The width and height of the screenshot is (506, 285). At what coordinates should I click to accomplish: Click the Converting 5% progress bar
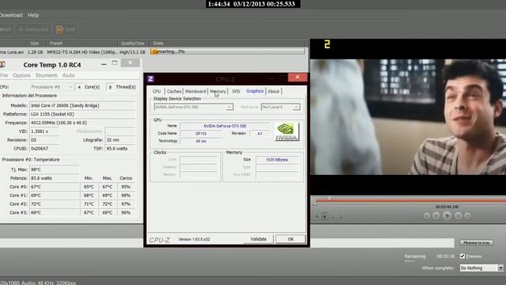coord(228,51)
